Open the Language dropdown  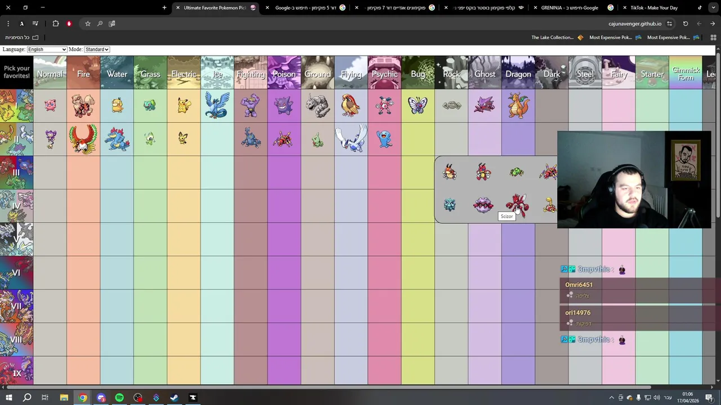[47, 49]
